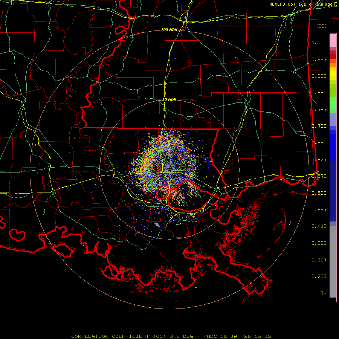Click the 50 NMI range ring label
This screenshot has height=339, width=339.
tap(169, 100)
